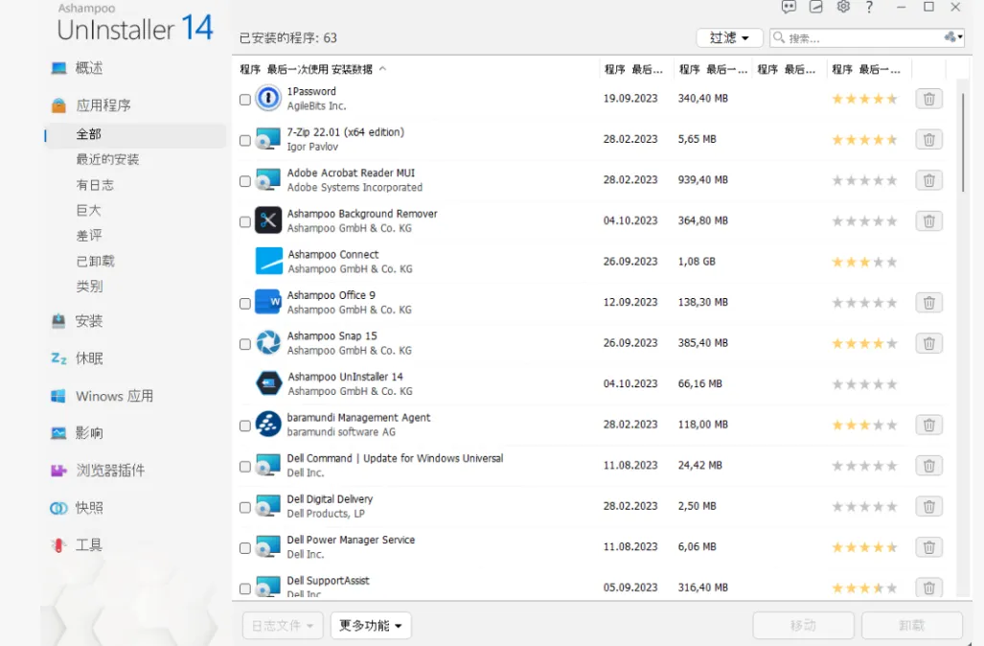Click the Ashampoo Background Remover scissors icon
This screenshot has height=646, width=984.
(268, 221)
